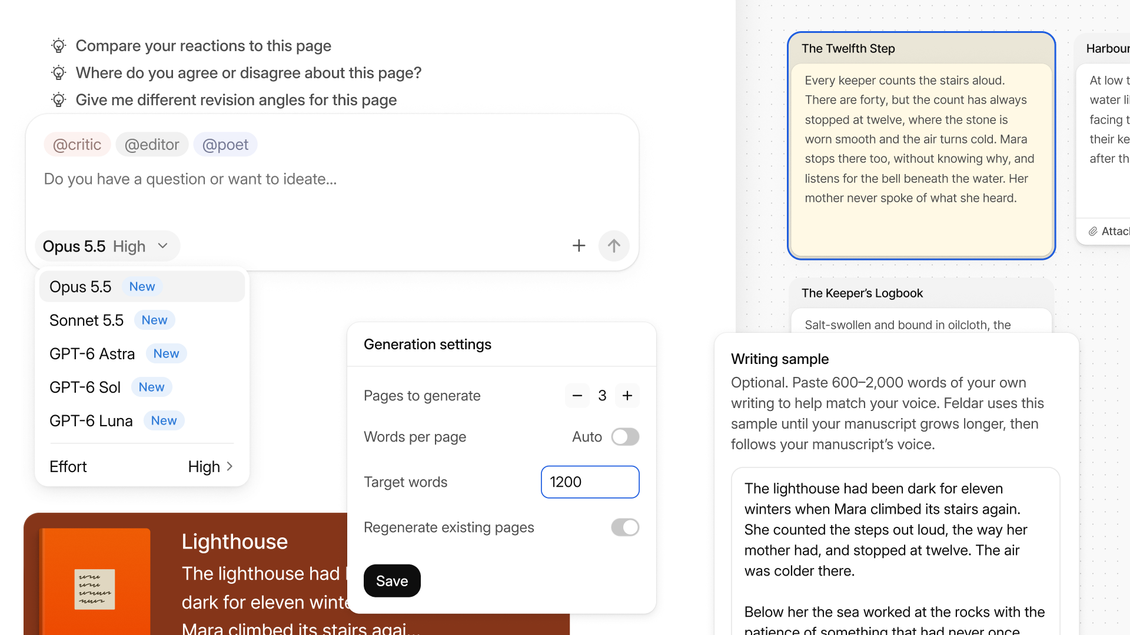This screenshot has height=635, width=1130.
Task: Insert the @editor mention chip
Action: (152, 145)
